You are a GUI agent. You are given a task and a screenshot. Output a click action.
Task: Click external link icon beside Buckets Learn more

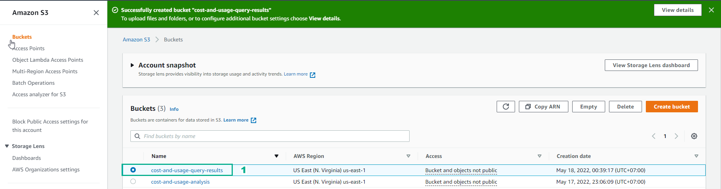tap(254, 120)
